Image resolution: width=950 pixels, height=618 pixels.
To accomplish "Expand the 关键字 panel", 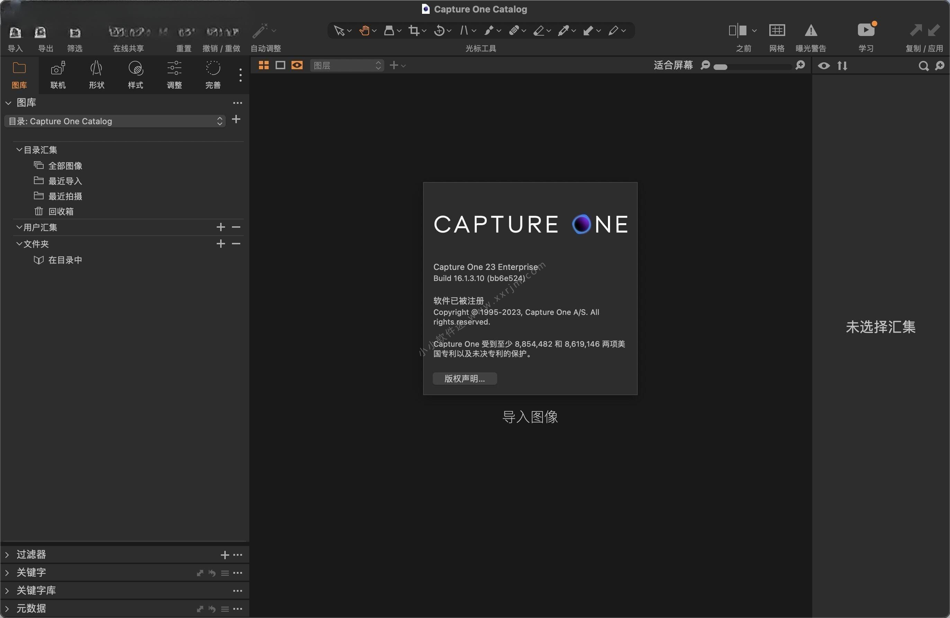I will [7, 573].
